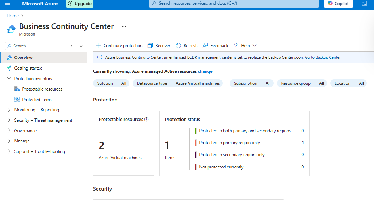
Task: Collapse the left sidebar with double-chevron
Action: pyautogui.click(x=81, y=46)
